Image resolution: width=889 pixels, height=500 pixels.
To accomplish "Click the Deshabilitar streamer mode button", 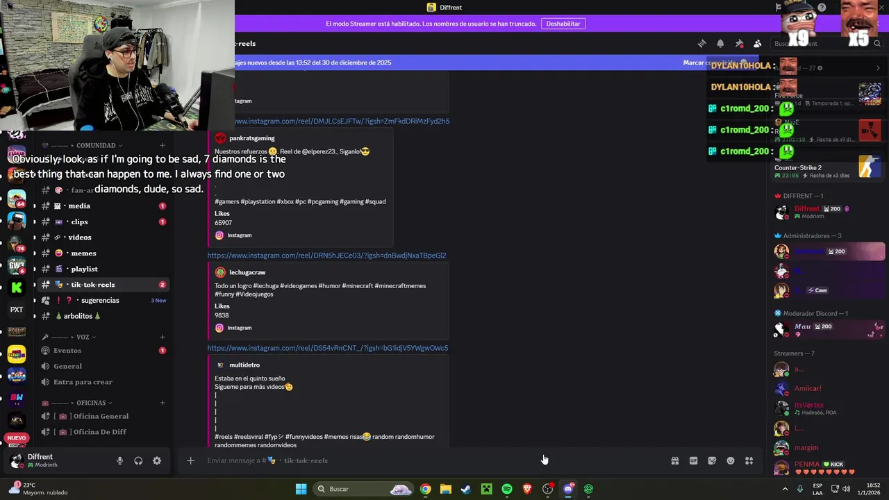I will pyautogui.click(x=563, y=24).
